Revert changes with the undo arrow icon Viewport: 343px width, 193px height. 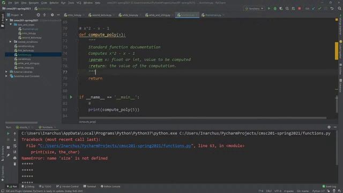click(332, 9)
